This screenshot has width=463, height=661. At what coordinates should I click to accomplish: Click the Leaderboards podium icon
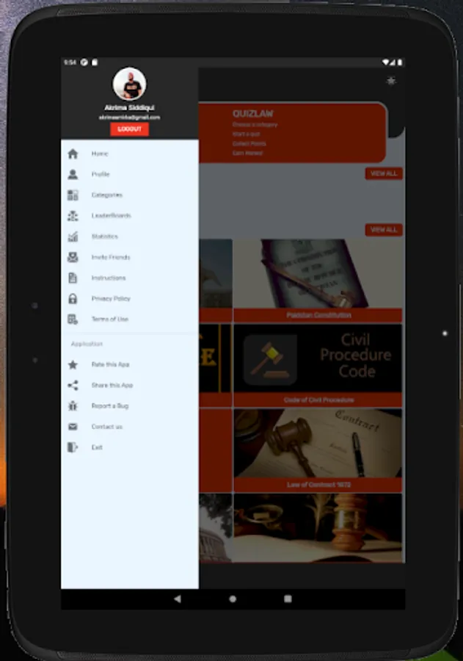point(73,215)
